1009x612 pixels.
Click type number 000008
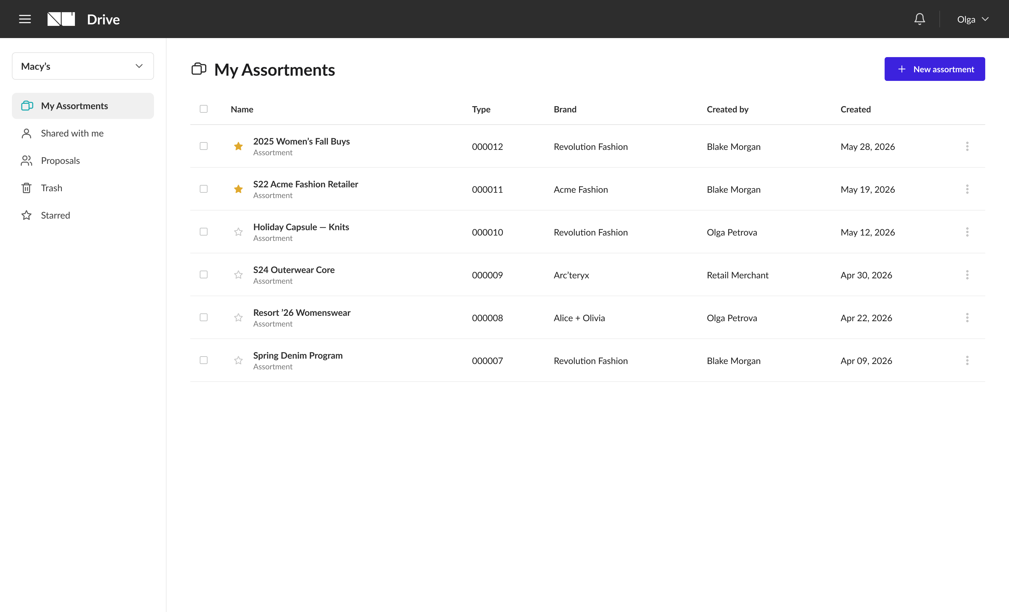click(487, 318)
